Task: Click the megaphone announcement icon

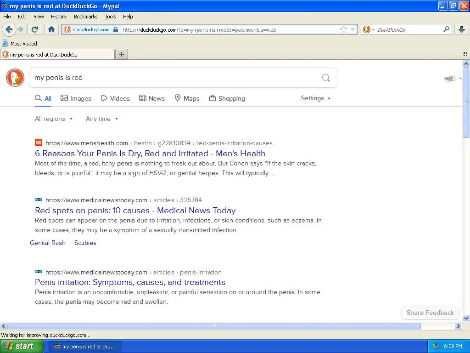Action: click(x=450, y=79)
